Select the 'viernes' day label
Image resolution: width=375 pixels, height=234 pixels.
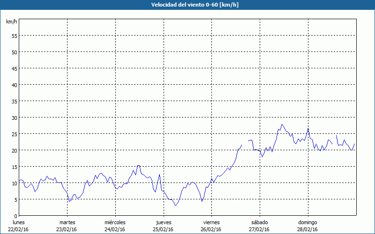click(211, 222)
